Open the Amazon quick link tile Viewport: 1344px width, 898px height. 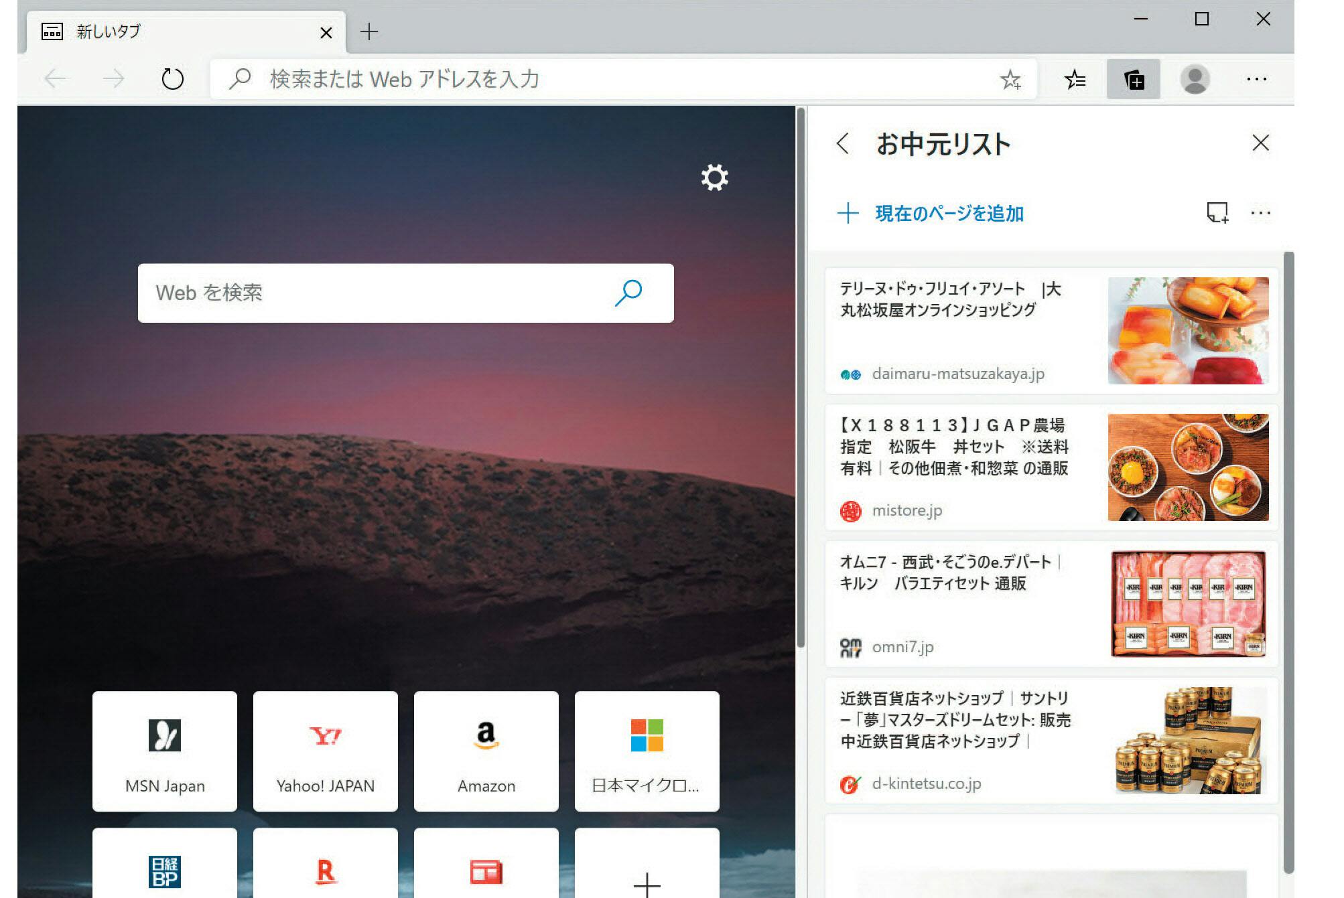point(486,751)
